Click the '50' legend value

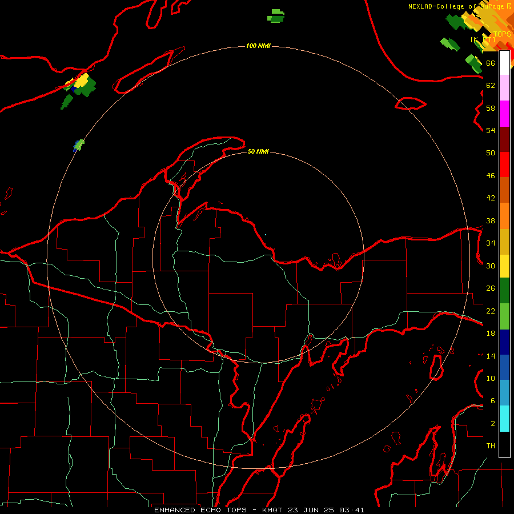tap(491, 152)
